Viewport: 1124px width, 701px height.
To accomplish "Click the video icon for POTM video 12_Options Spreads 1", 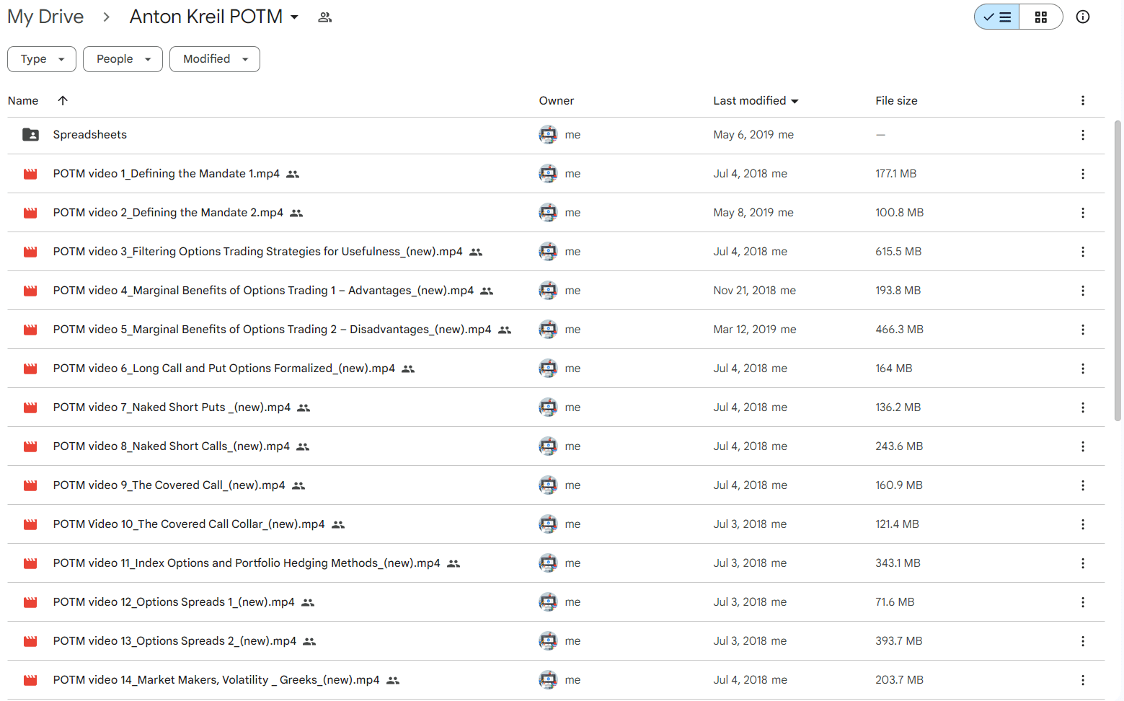I will [30, 602].
